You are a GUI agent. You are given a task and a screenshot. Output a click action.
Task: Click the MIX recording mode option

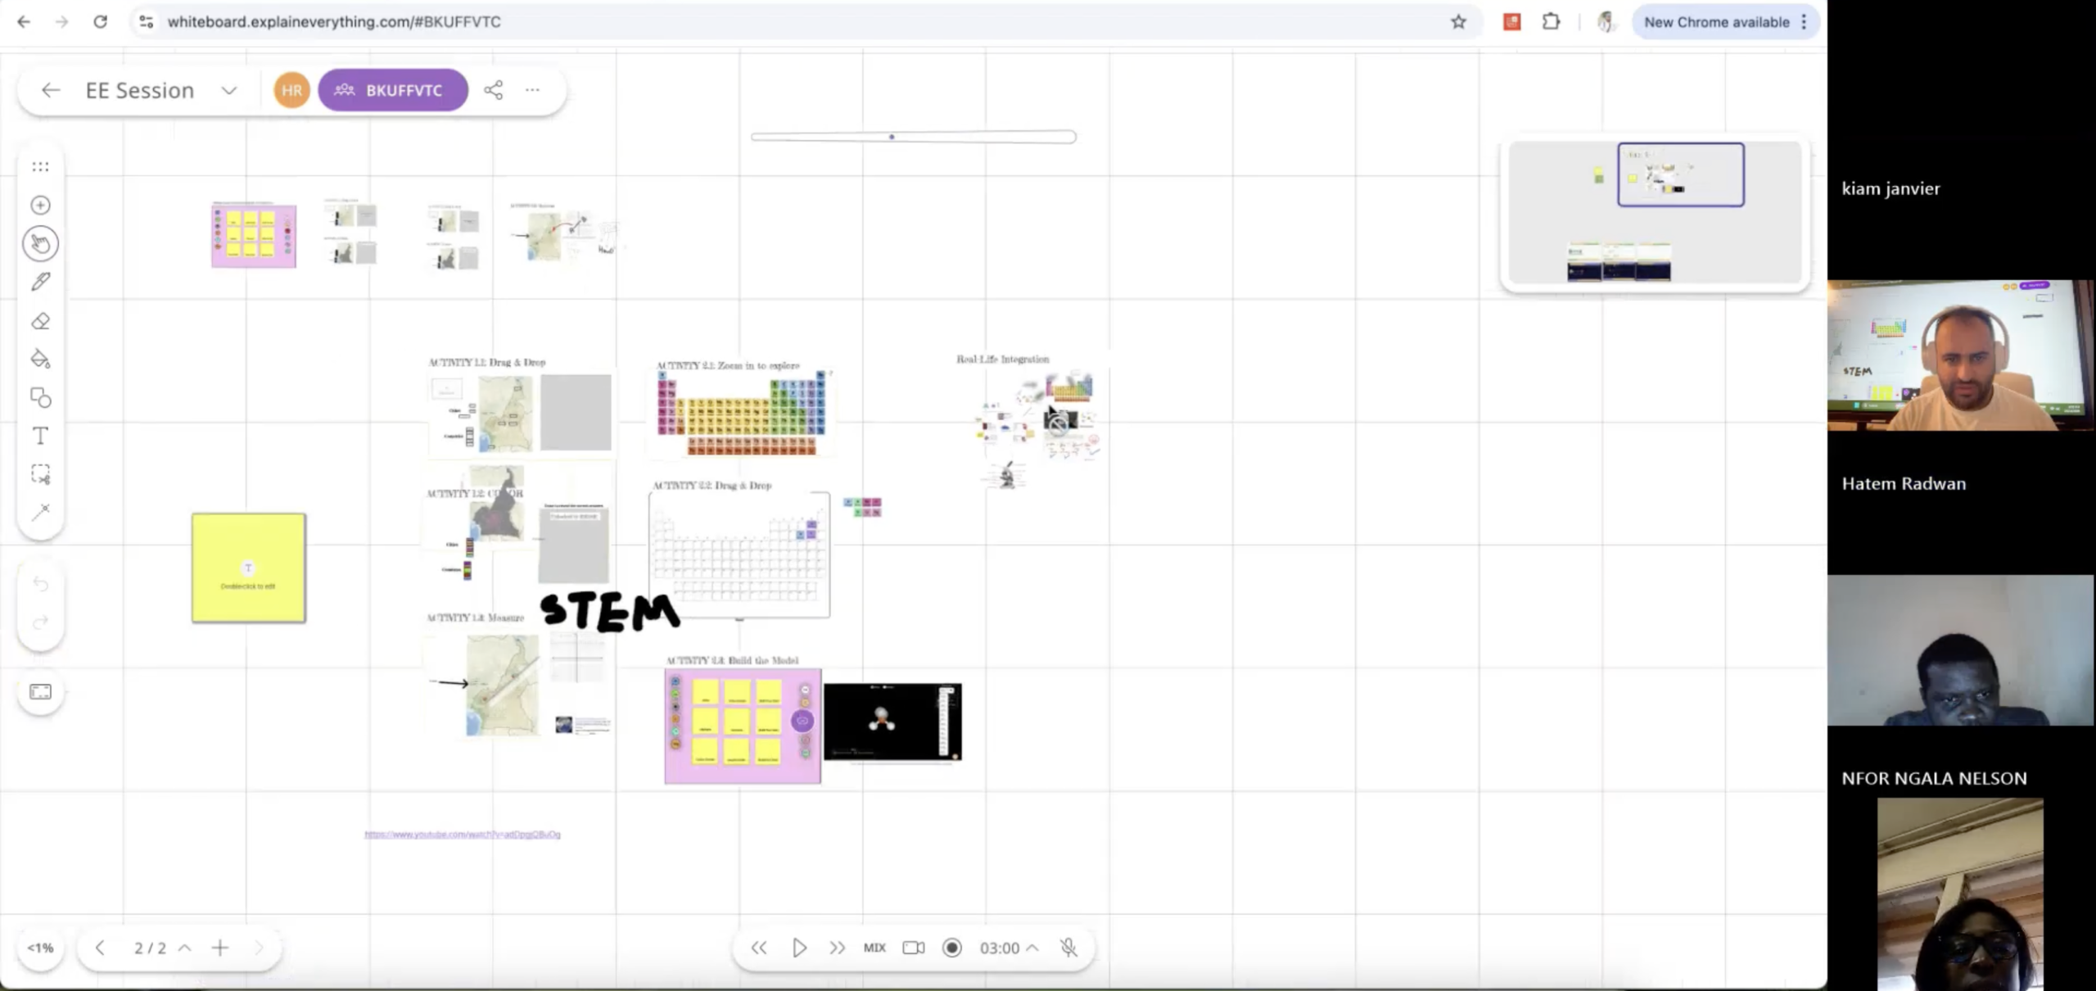tap(874, 948)
